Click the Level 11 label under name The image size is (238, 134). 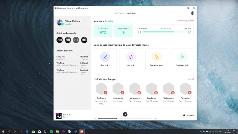68,24
